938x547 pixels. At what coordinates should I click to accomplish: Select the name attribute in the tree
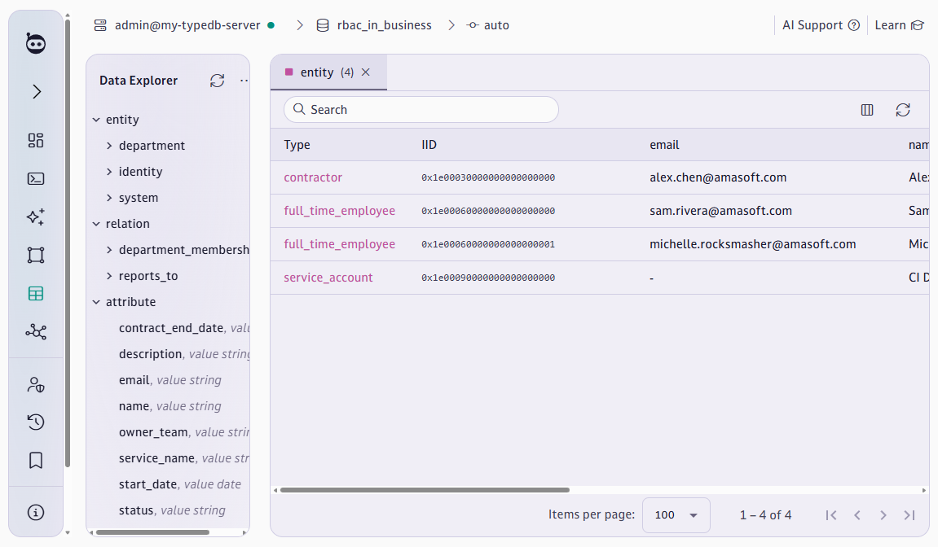pos(134,406)
